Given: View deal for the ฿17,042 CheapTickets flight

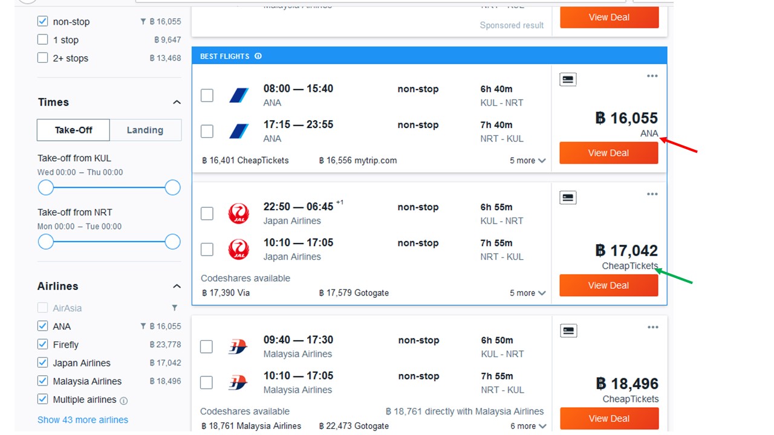Looking at the screenshot, I should [608, 285].
